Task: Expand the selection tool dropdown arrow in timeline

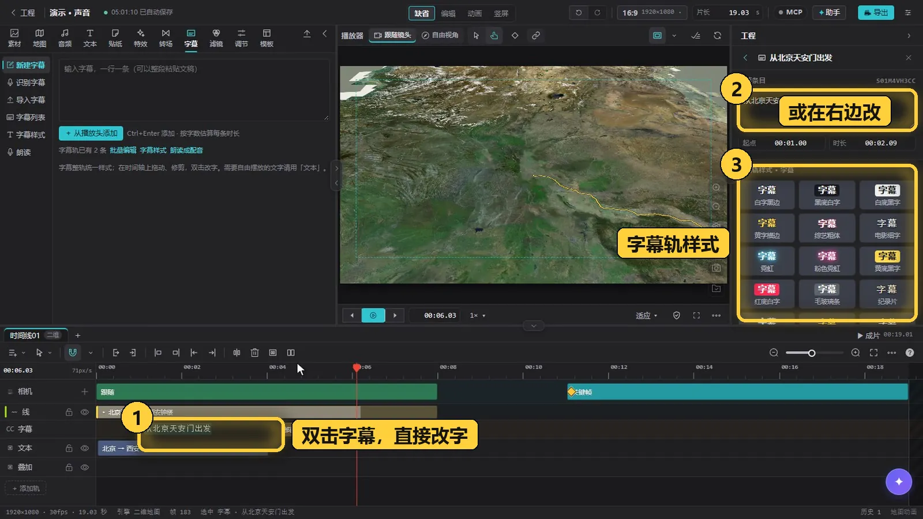Action: 50,352
